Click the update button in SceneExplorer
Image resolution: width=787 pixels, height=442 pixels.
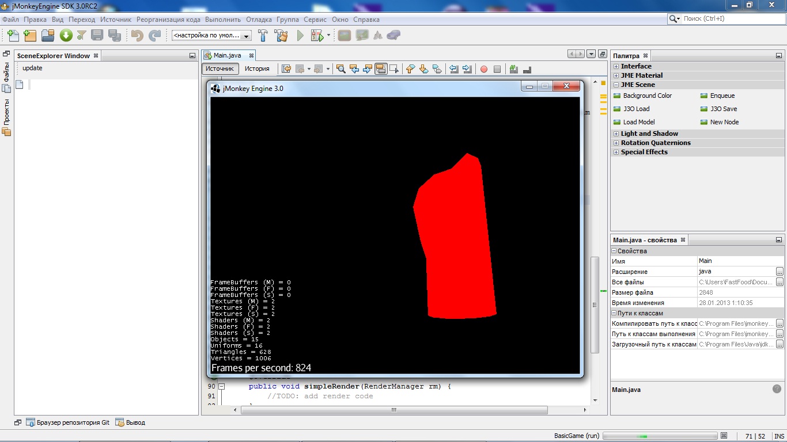point(32,68)
